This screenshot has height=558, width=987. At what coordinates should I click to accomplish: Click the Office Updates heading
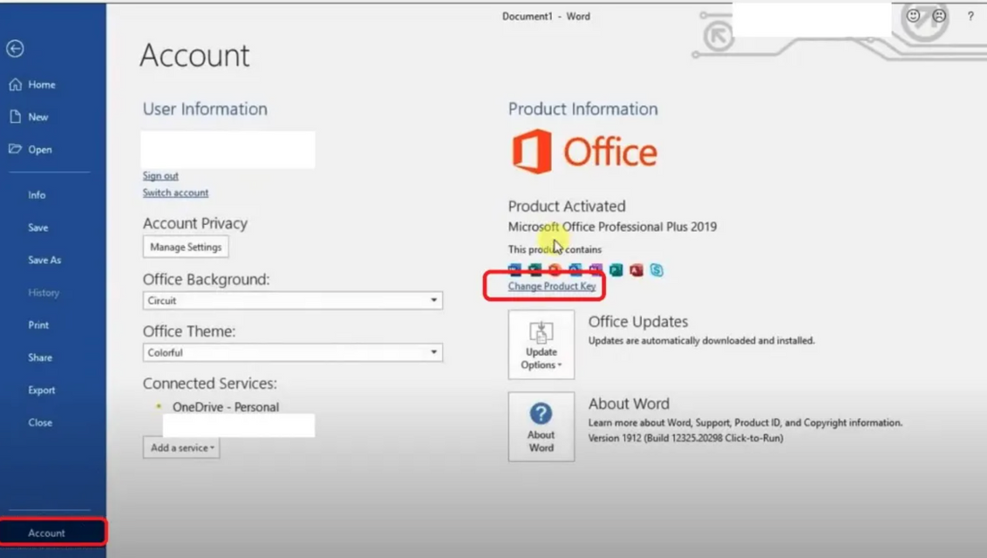pos(638,322)
